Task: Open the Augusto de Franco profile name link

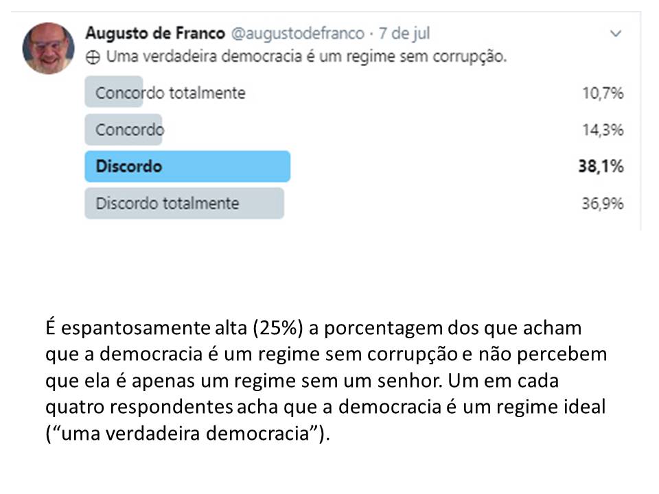Action: coord(155,33)
